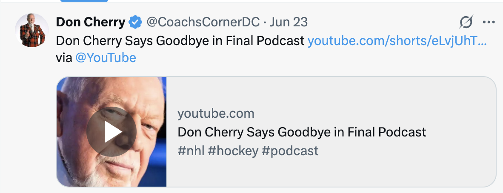Viewport: 503px width, 193px height.
Task: Play the embedded YouTube video
Action: tap(111, 132)
